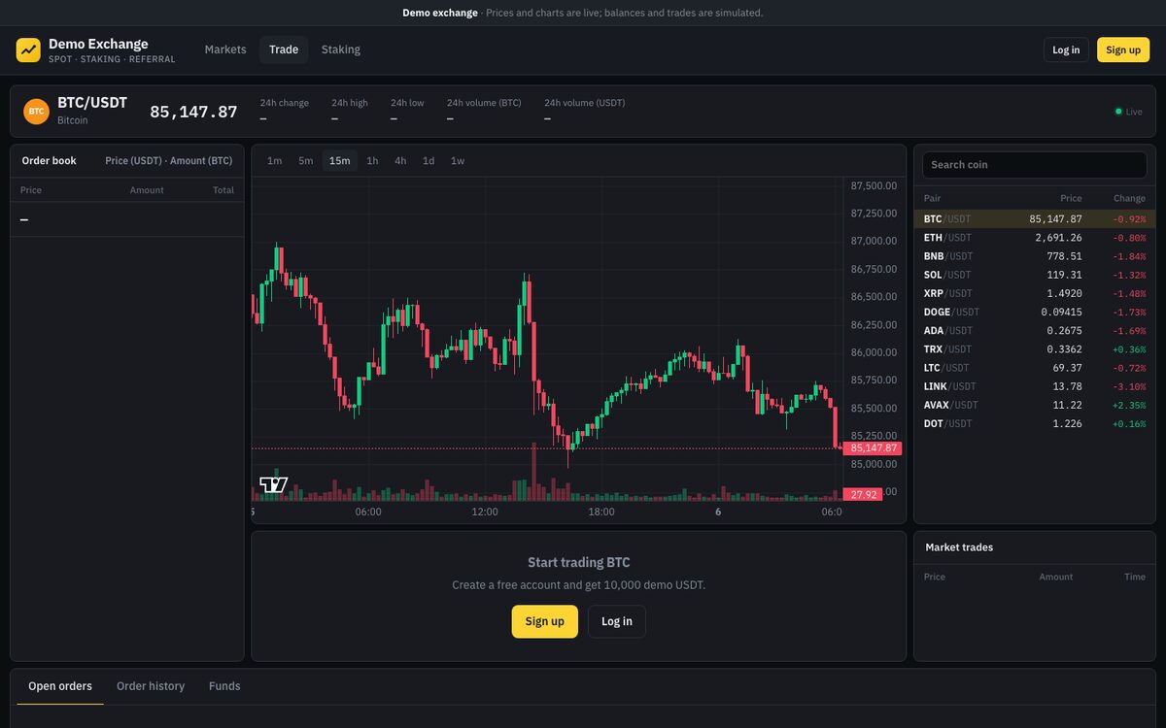Select the BNB/USDT pair row
Viewport: 1166px width, 728px height.
(1035, 256)
